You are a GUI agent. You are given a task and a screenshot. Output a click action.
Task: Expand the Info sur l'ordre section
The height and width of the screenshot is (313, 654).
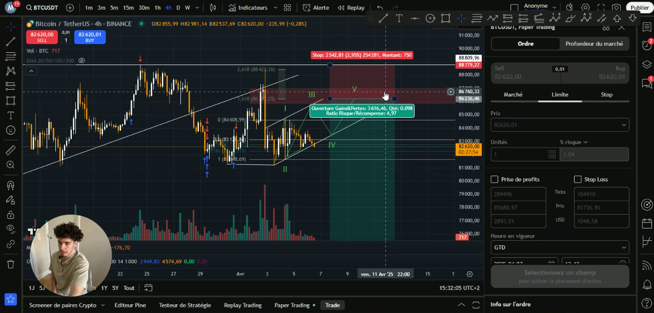[x=560, y=304]
